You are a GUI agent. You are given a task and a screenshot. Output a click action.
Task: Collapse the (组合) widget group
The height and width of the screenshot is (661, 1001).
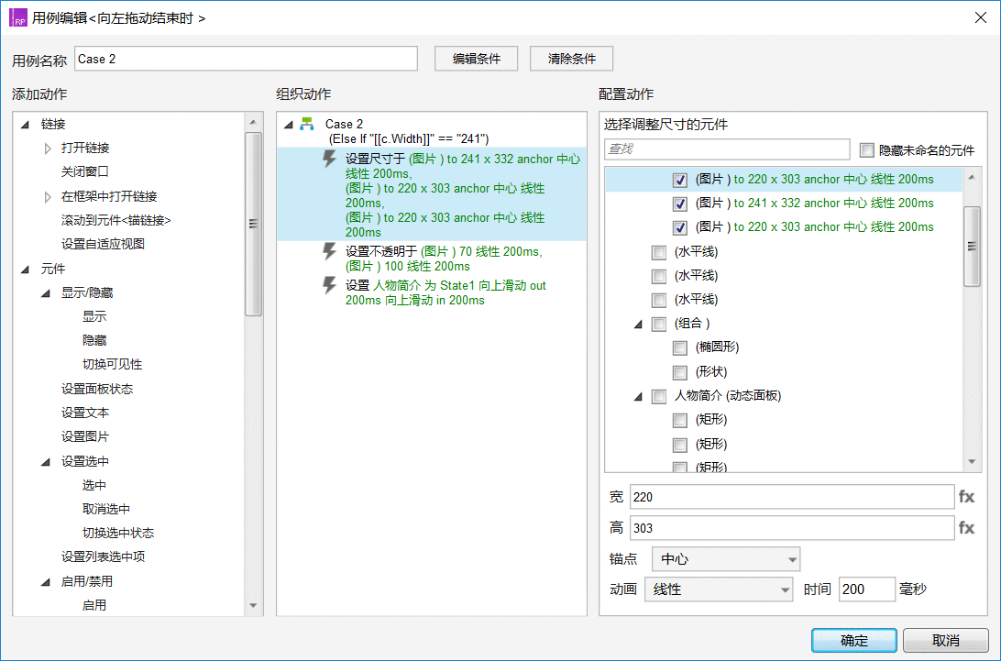[x=638, y=325]
